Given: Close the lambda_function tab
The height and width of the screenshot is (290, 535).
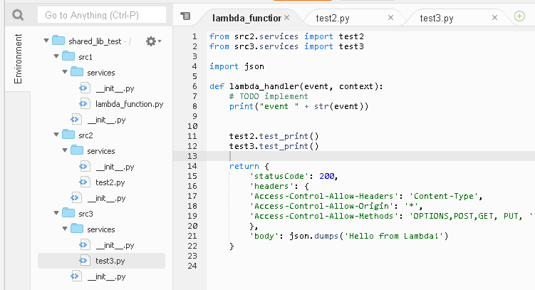Looking at the screenshot, I should click(287, 17).
